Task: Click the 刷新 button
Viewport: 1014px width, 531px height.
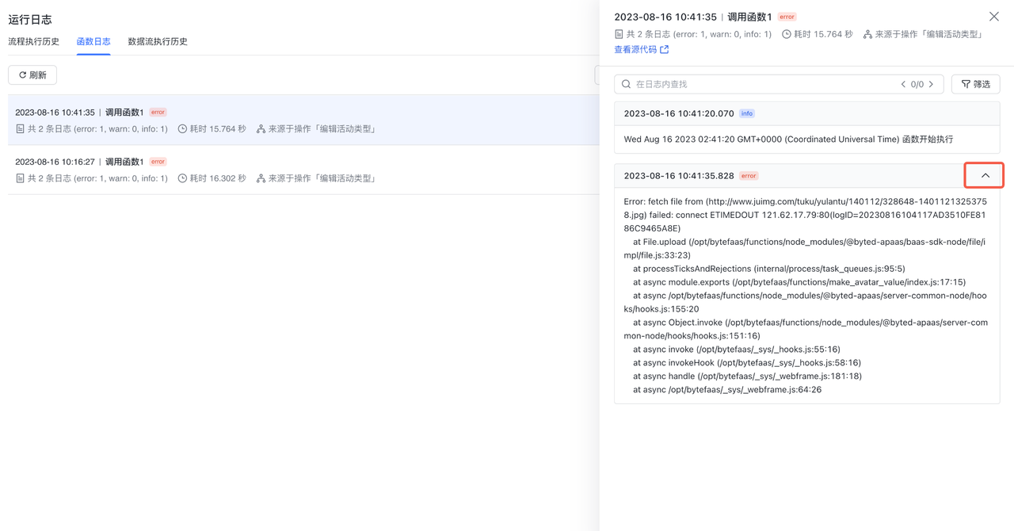Action: tap(32, 75)
